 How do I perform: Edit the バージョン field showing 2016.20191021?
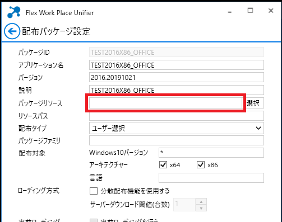(x=177, y=77)
